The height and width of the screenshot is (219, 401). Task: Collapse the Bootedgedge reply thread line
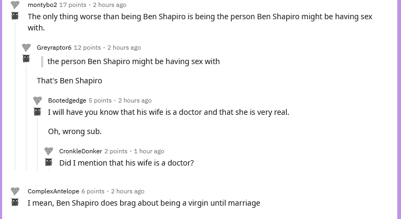(x=37, y=144)
